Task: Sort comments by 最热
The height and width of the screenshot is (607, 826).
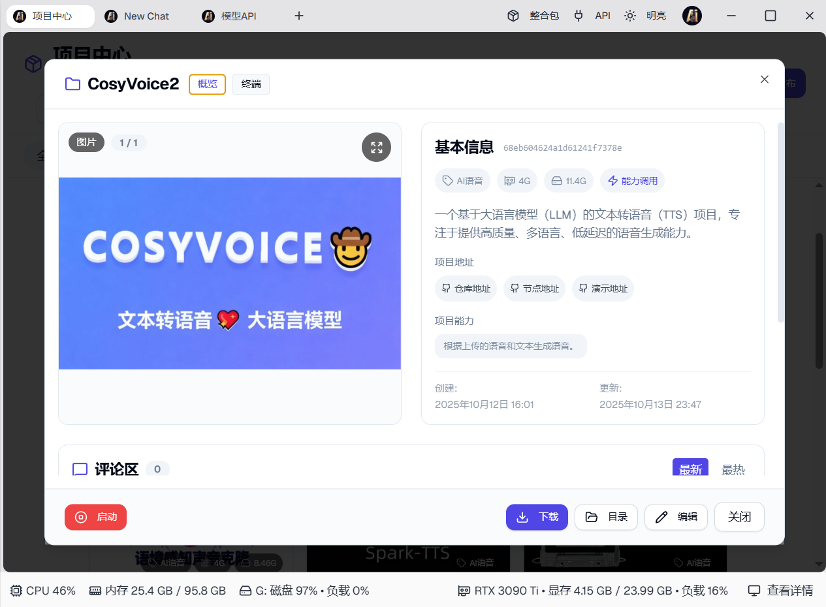Action: [x=733, y=469]
